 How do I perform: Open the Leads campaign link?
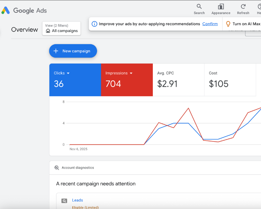77,200
